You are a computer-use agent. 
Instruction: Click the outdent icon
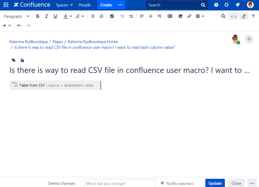122,16
